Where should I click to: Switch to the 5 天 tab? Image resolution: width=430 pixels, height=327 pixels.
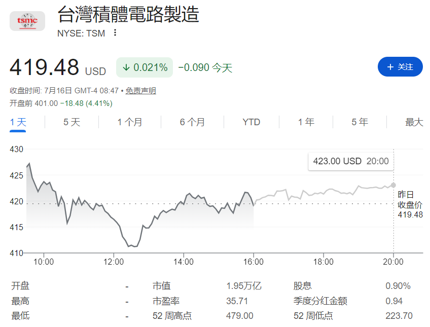[x=71, y=122]
